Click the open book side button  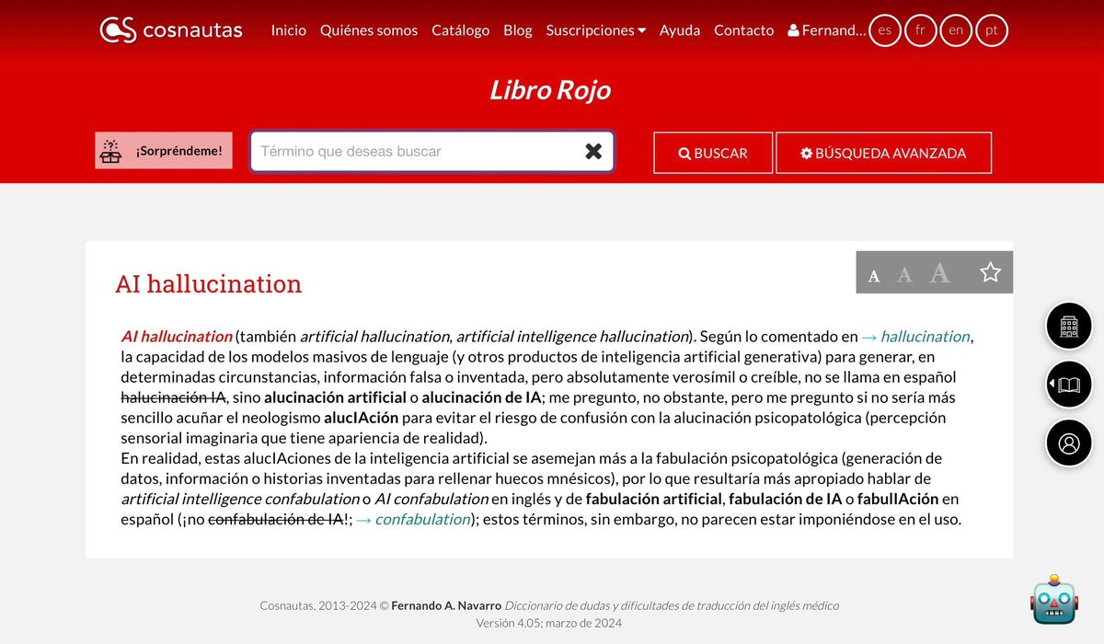point(1069,385)
